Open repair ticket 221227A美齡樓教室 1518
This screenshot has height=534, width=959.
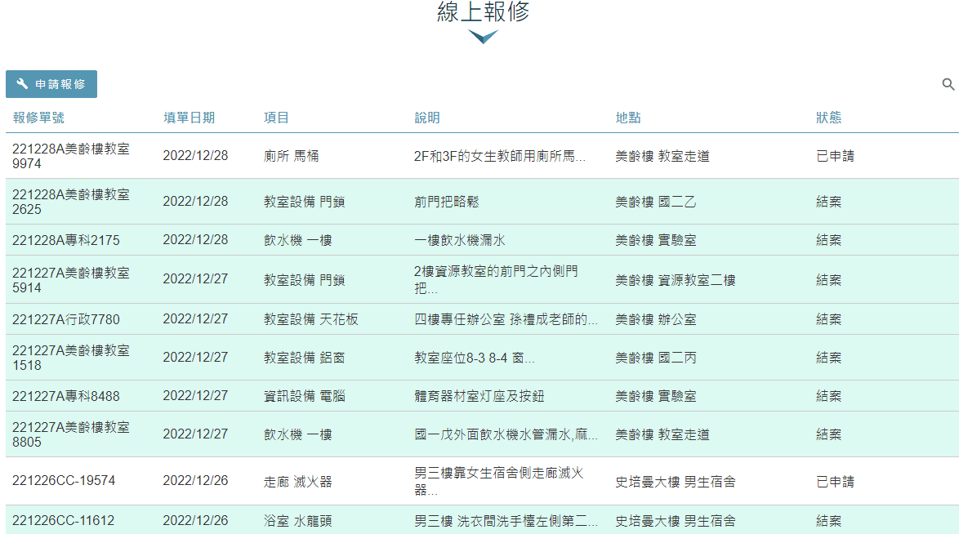click(x=71, y=358)
